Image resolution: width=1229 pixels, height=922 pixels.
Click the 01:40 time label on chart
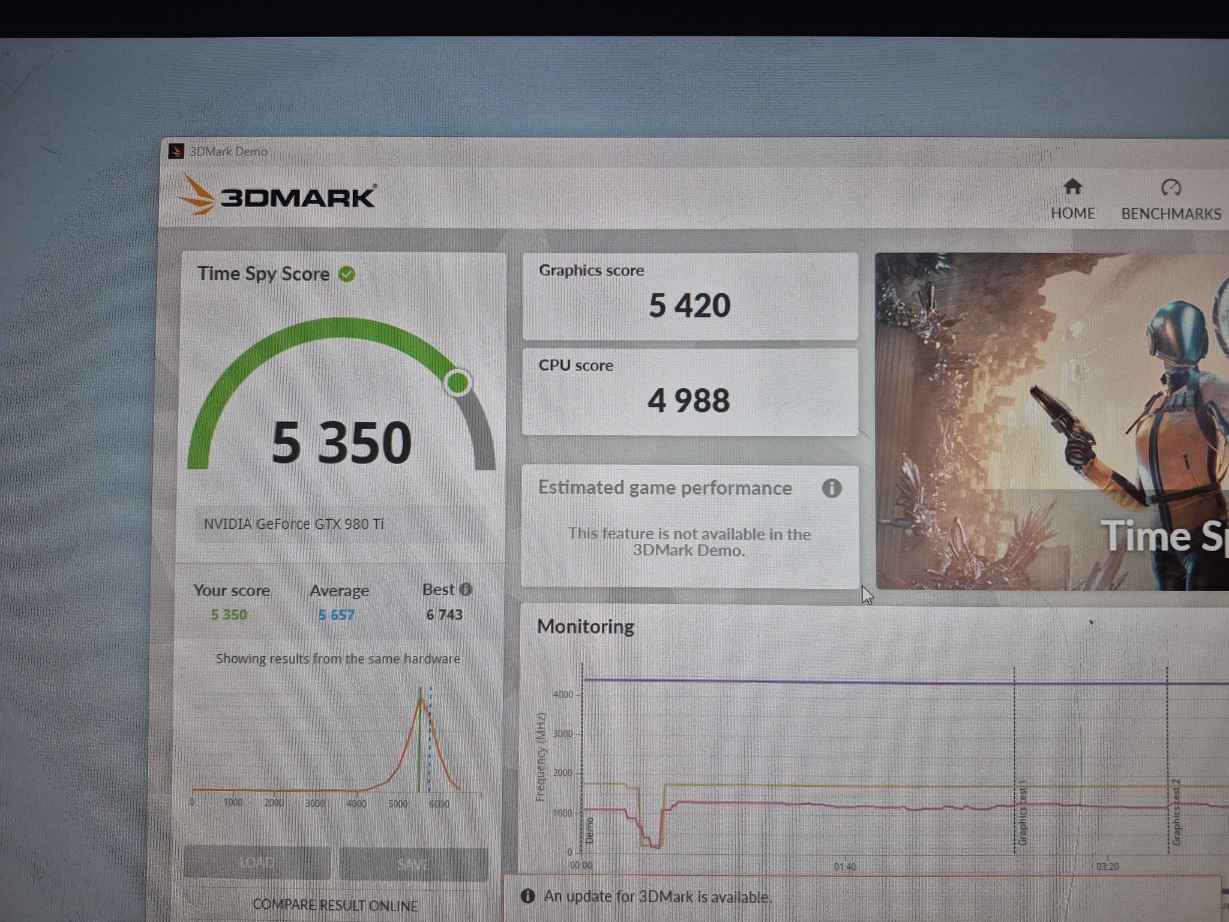click(x=845, y=866)
